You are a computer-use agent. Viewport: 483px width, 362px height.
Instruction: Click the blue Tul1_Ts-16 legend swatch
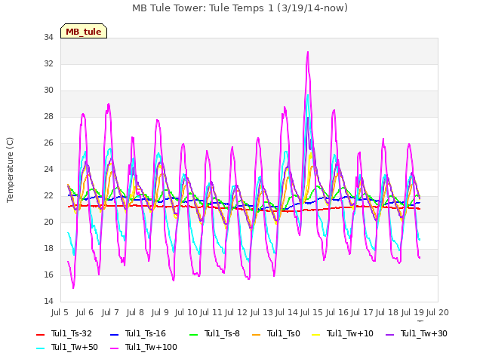point(114,335)
